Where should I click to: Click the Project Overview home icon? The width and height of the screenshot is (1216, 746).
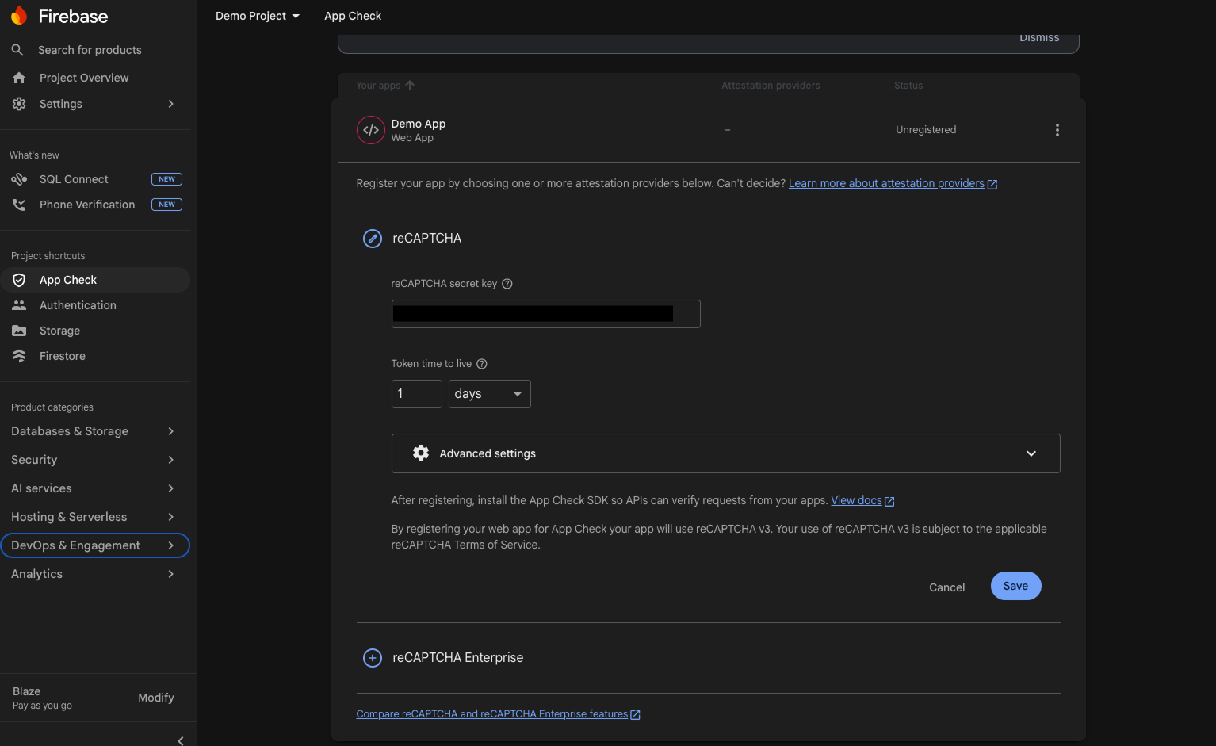point(19,78)
